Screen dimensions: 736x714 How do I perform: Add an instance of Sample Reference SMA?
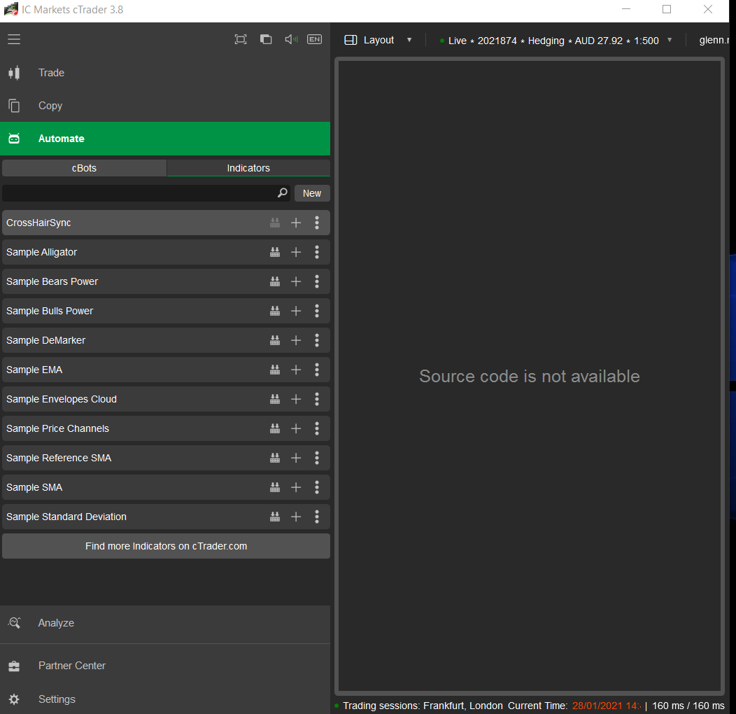pyautogui.click(x=296, y=458)
